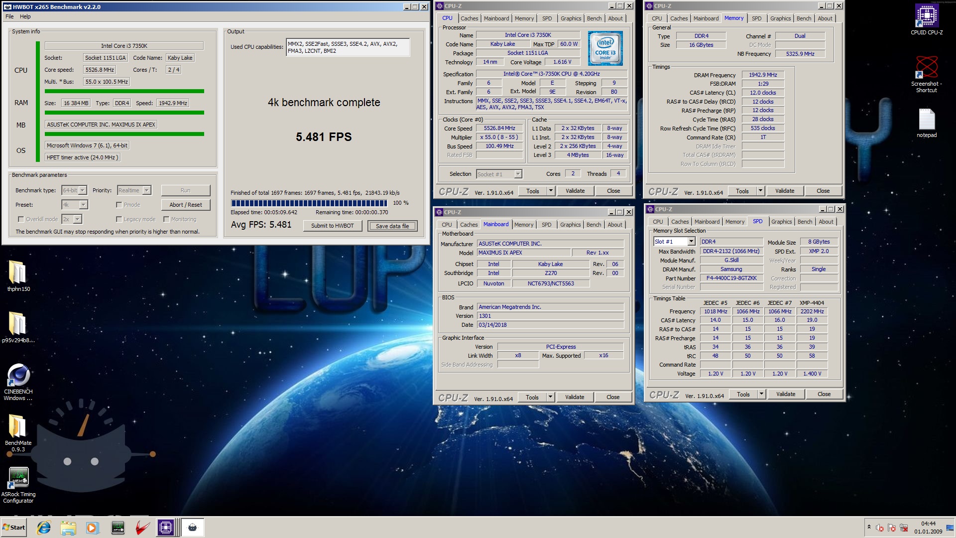
Task: Open the notepad file on desktop
Action: [x=926, y=123]
